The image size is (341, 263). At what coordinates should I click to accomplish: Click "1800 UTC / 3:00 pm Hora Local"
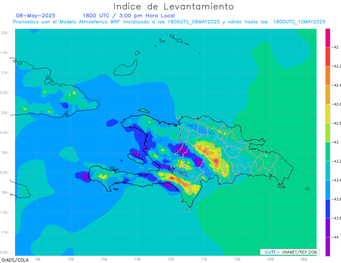click(x=129, y=16)
